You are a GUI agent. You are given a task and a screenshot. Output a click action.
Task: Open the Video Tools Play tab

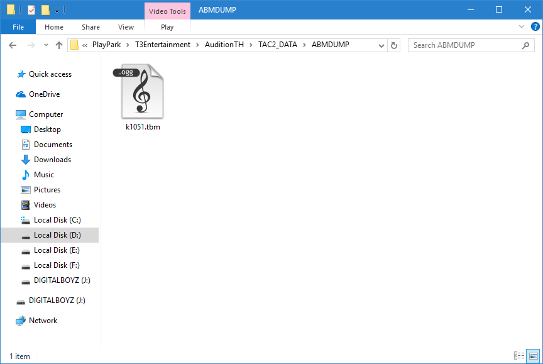point(167,27)
